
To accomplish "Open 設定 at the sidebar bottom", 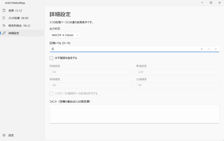I will [22, 135].
